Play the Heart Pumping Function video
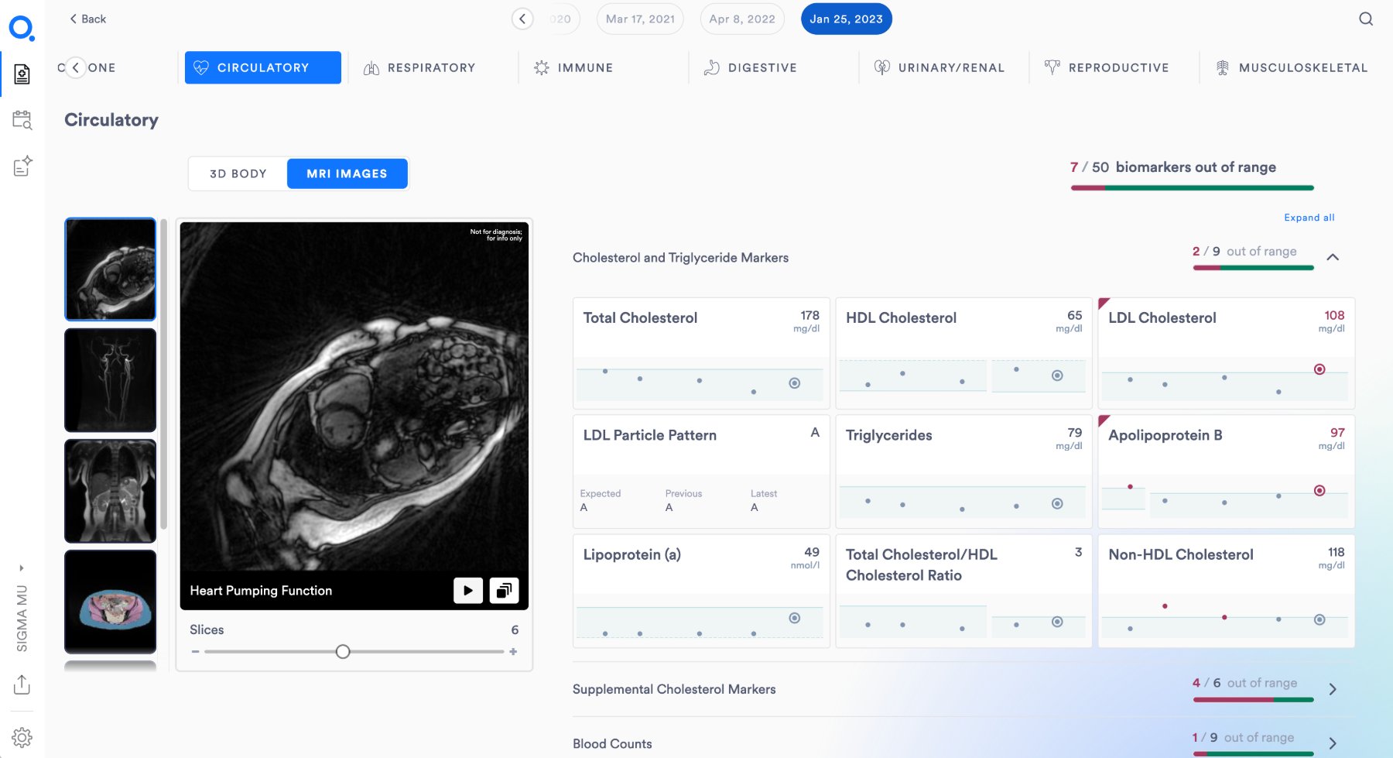Screen dimensions: 1393x758 click(468, 590)
